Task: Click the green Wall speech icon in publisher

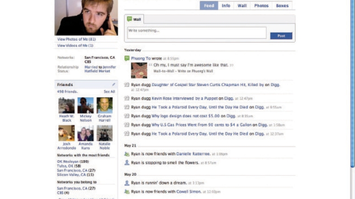Action: [x=130, y=19]
